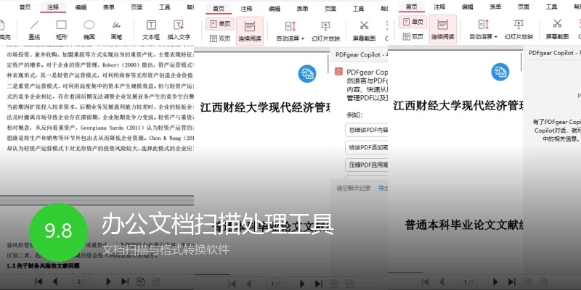Image resolution: width=581 pixels, height=290 pixels.
Task: Go to next page in right screenshot
Action: click(495, 282)
